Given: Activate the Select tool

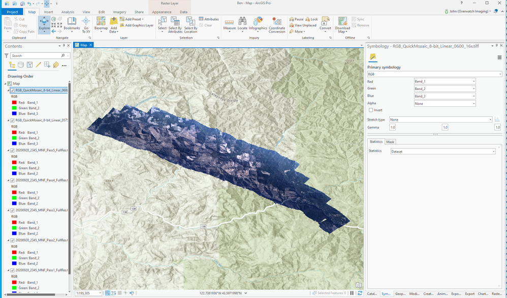Looking at the screenshot, I should [x=162, y=24].
